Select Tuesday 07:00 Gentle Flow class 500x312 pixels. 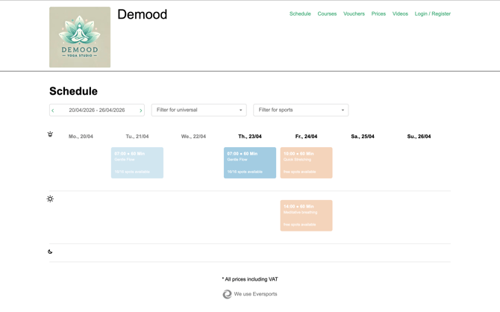click(137, 162)
